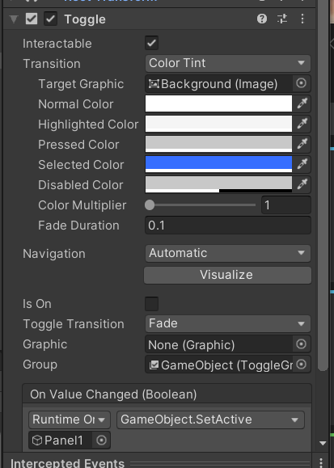Open Toggle component preset settings icon

click(x=282, y=19)
